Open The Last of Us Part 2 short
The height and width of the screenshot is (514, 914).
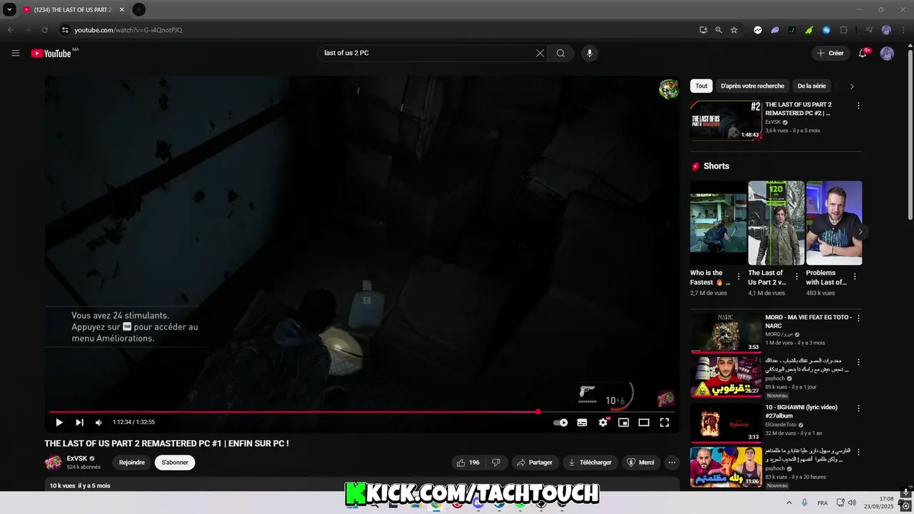click(775, 223)
